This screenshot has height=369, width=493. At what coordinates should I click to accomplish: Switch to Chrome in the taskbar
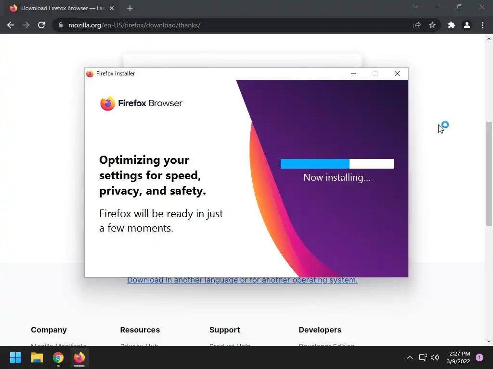coord(58,357)
